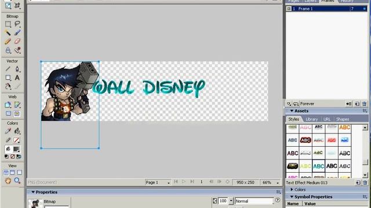
Task: Open Properties panel help
Action: point(278,200)
